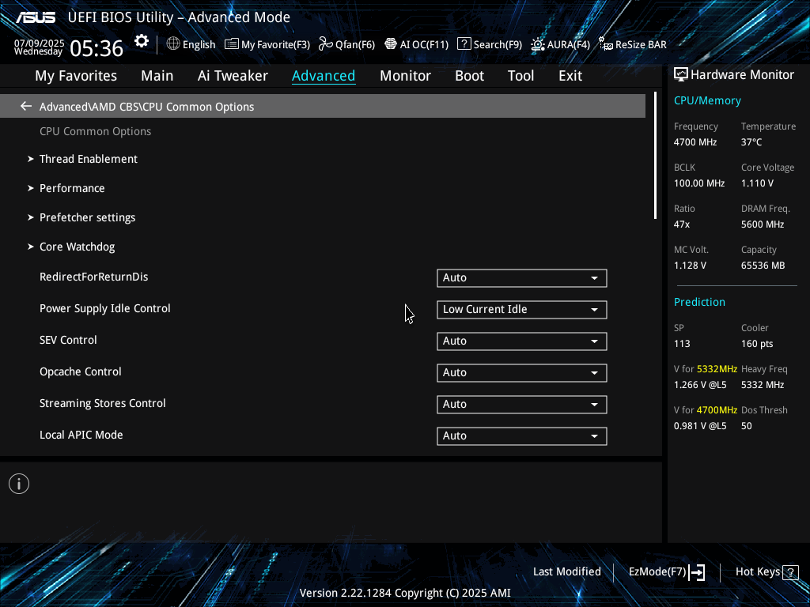Expand Prefetcher settings submenu
Screen dimensions: 810x607
87,217
